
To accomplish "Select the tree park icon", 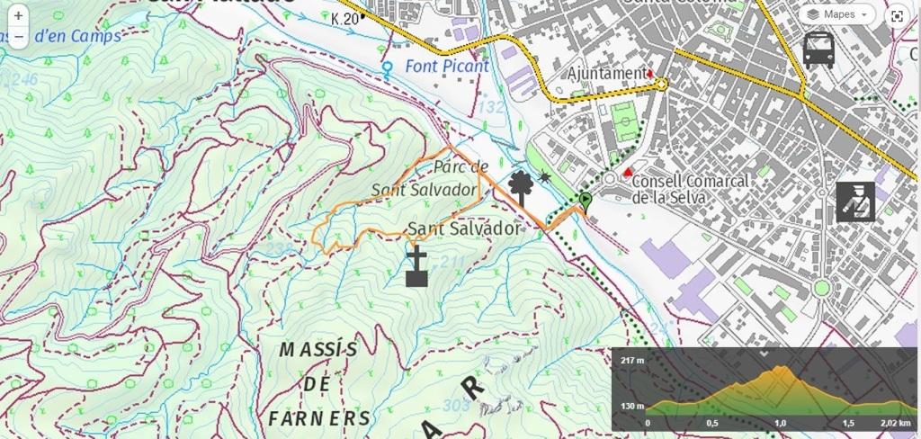I will (x=521, y=187).
